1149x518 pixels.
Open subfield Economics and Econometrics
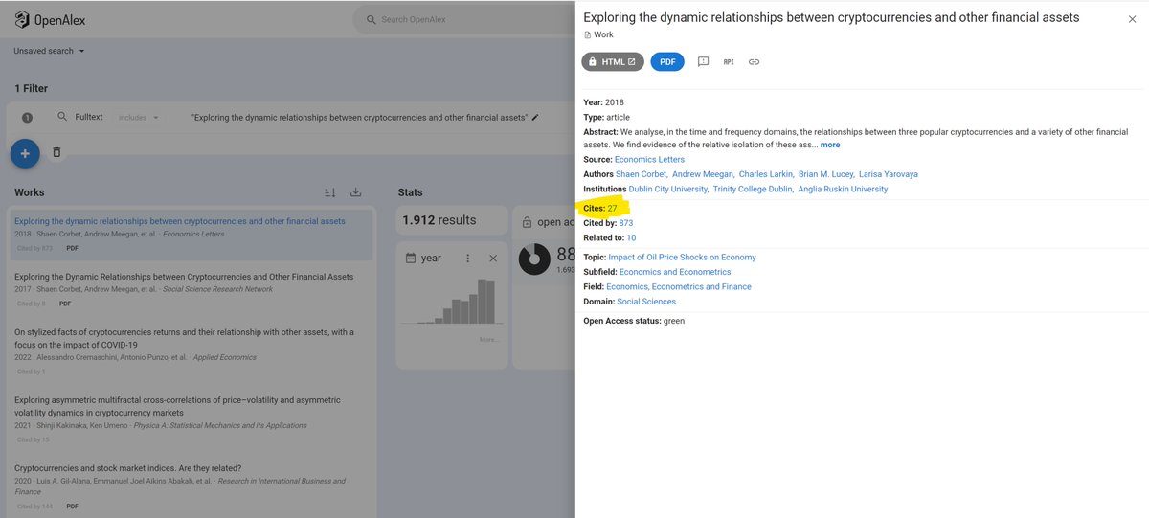(x=675, y=272)
